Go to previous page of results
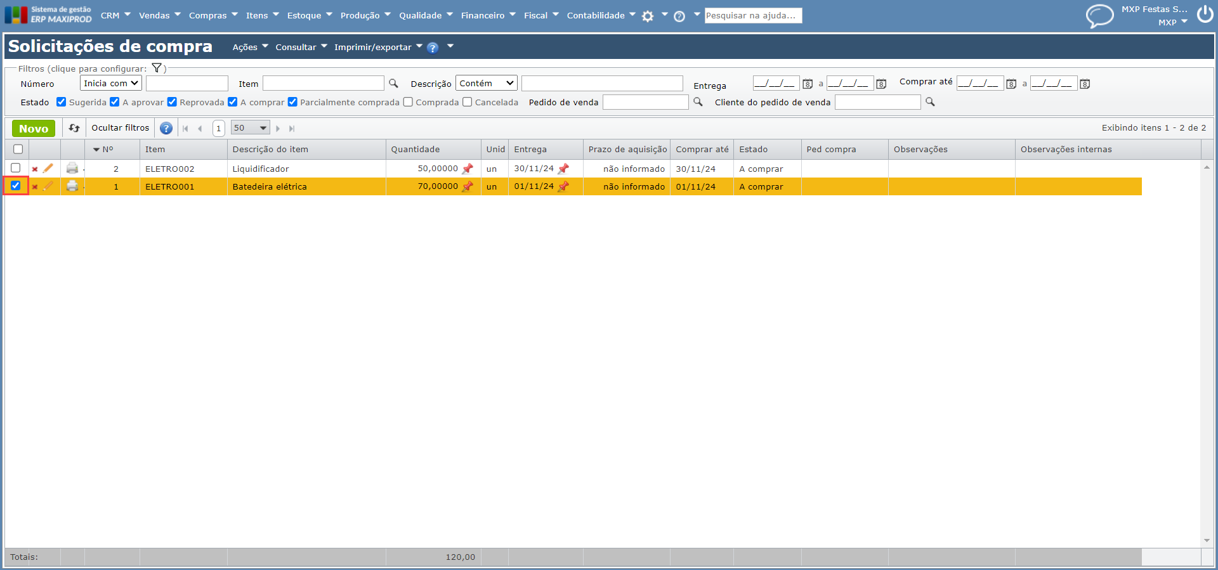This screenshot has height=570, width=1218. click(200, 129)
